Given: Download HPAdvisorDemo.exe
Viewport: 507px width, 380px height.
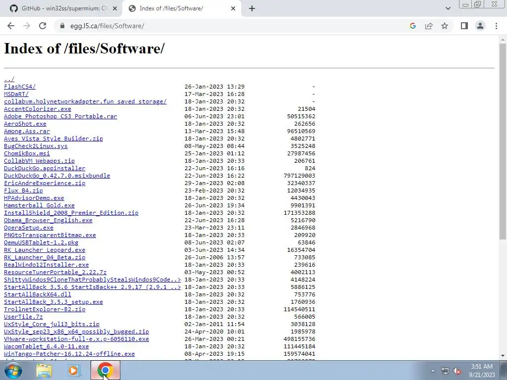Looking at the screenshot, I should coord(34,198).
